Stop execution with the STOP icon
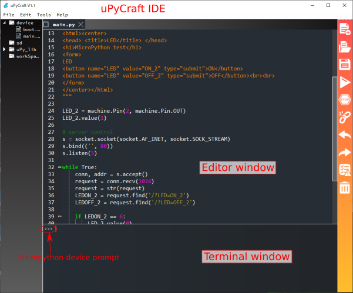Image resolution: width=353 pixels, height=293 pixels. (345, 99)
